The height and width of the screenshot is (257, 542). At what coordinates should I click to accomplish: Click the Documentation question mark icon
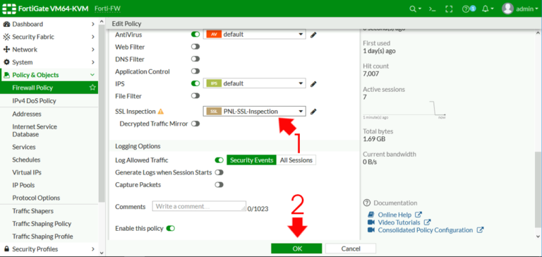click(x=367, y=203)
